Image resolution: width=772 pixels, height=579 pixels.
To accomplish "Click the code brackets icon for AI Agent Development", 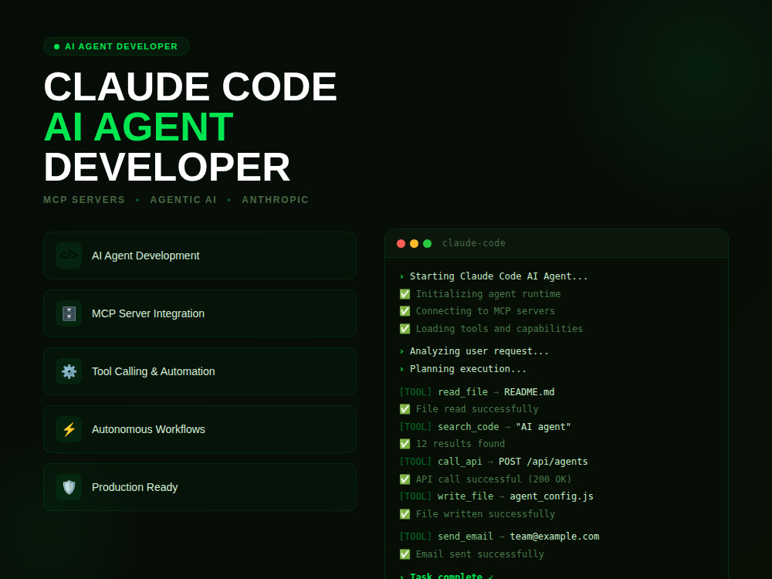I will point(69,256).
